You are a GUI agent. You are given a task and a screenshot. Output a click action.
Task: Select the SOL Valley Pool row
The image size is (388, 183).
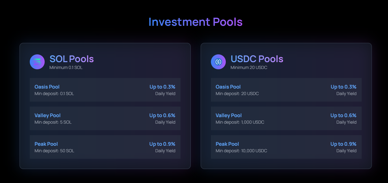tap(105, 118)
